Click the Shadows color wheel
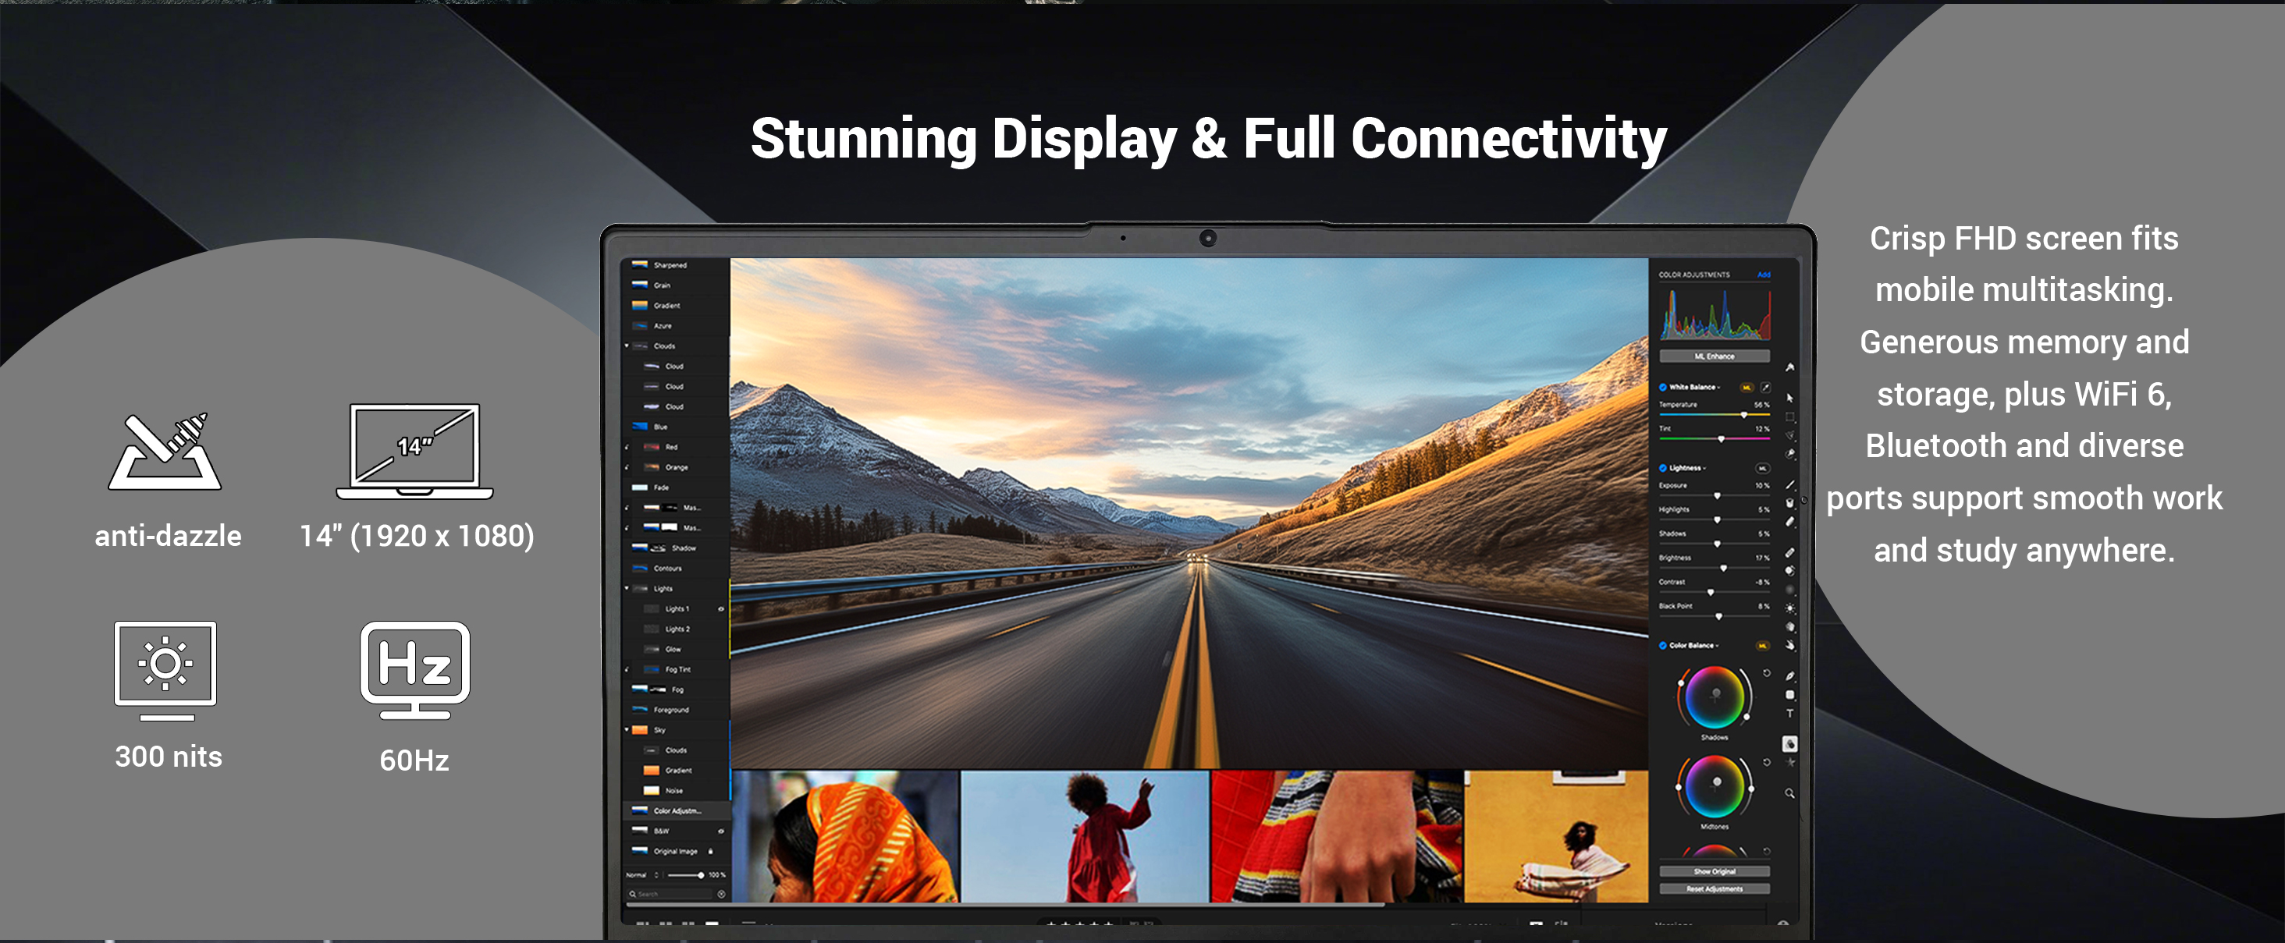2285x943 pixels. point(1714,697)
